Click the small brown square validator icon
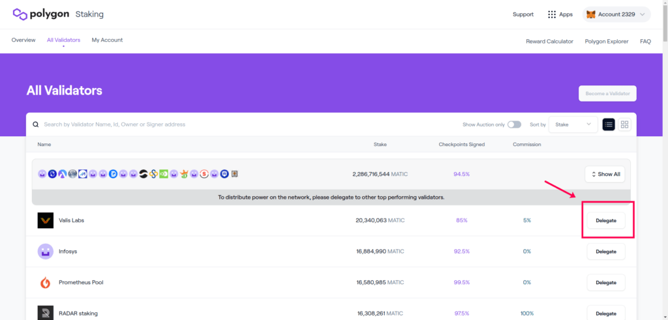This screenshot has height=320, width=668. [x=235, y=174]
